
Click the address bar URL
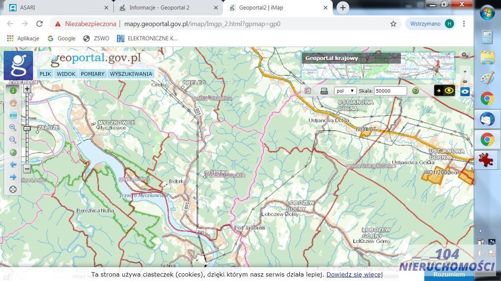pos(202,24)
